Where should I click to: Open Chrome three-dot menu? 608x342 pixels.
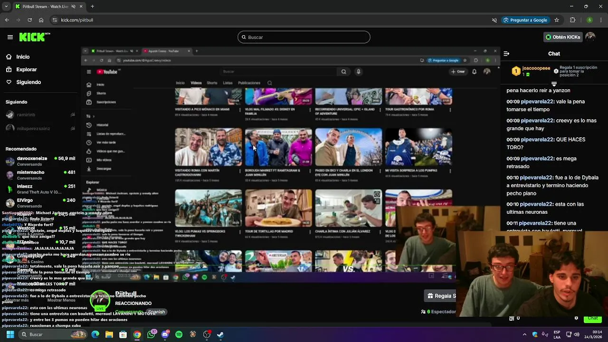click(x=600, y=20)
